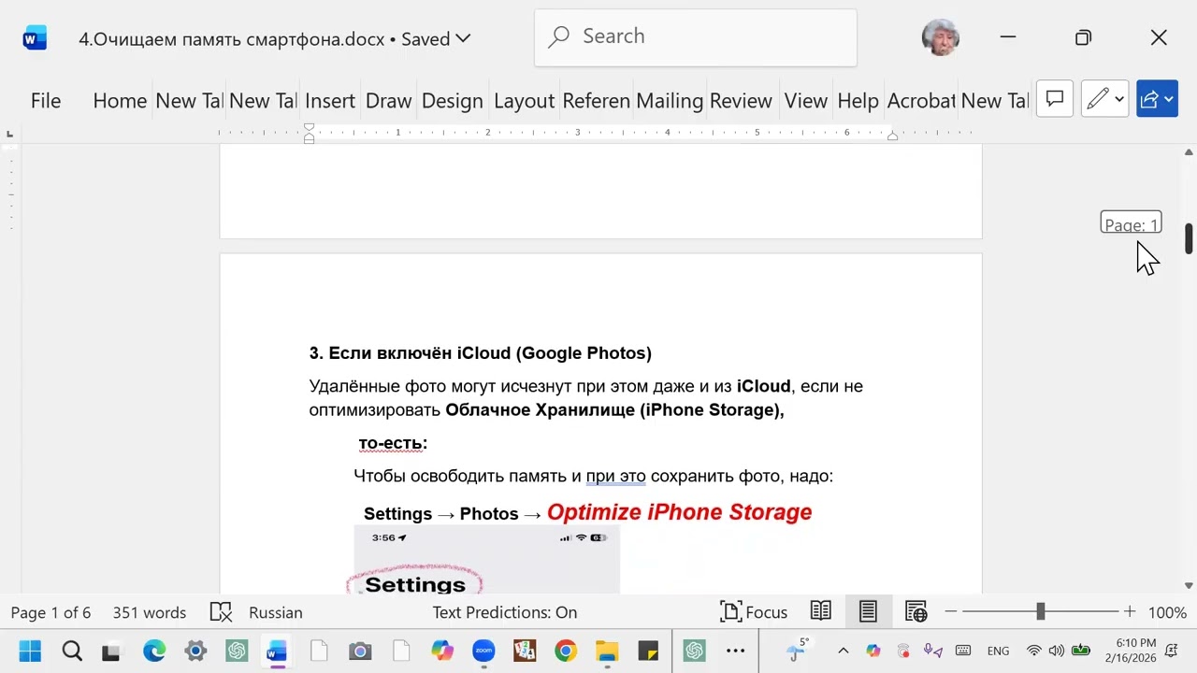Open the volume speaker tray icon
Screen dimensions: 1197x673
coord(1057,651)
